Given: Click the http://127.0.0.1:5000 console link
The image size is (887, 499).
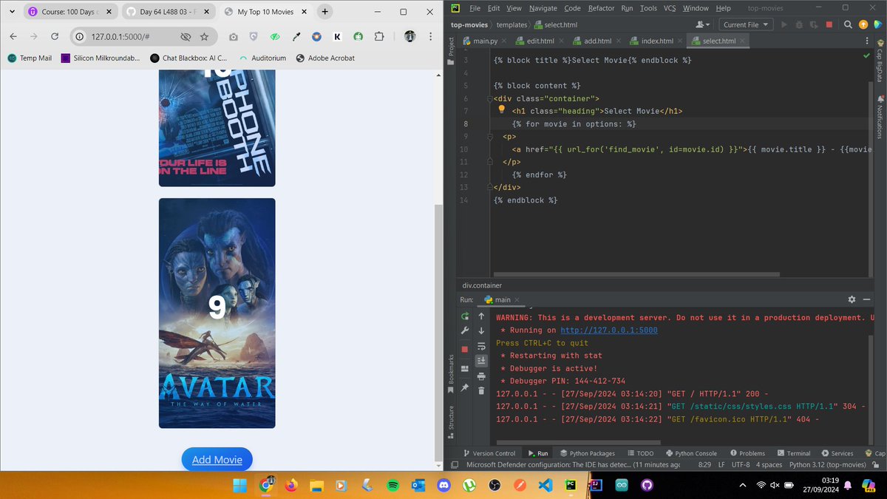Looking at the screenshot, I should [x=608, y=330].
